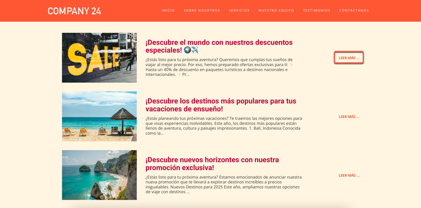This screenshot has height=208, width=421.
Task: Open the destinos más populares article title
Action: pyautogui.click(x=221, y=105)
